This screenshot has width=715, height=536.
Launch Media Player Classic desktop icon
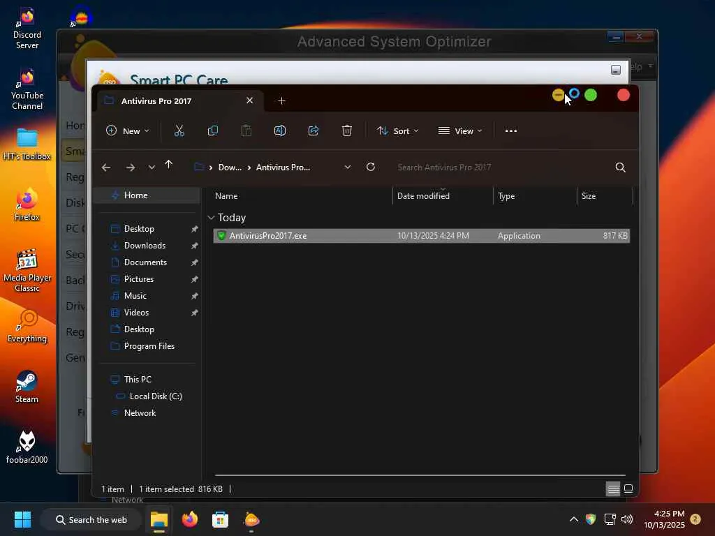click(x=27, y=271)
